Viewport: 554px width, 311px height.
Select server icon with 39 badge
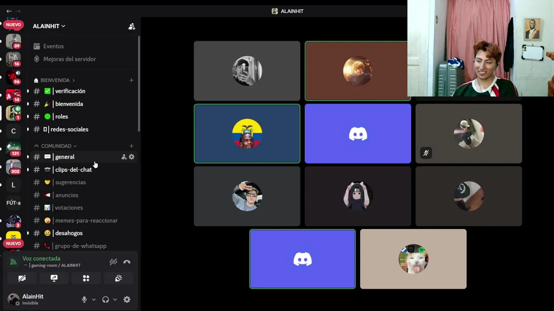[x=13, y=41]
